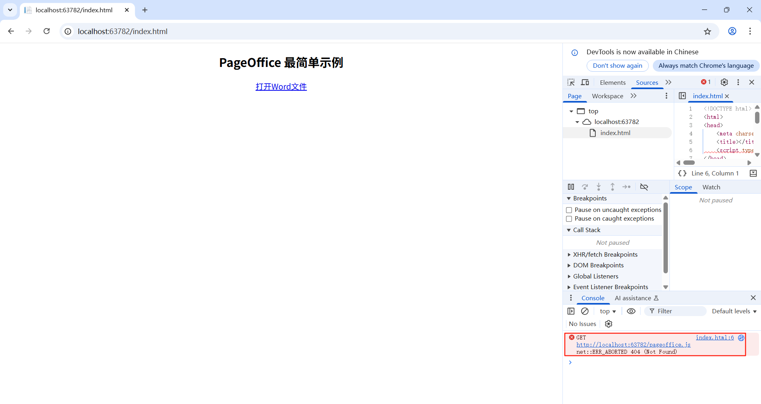
Task: Select the Page navigator tab
Action: (574, 96)
